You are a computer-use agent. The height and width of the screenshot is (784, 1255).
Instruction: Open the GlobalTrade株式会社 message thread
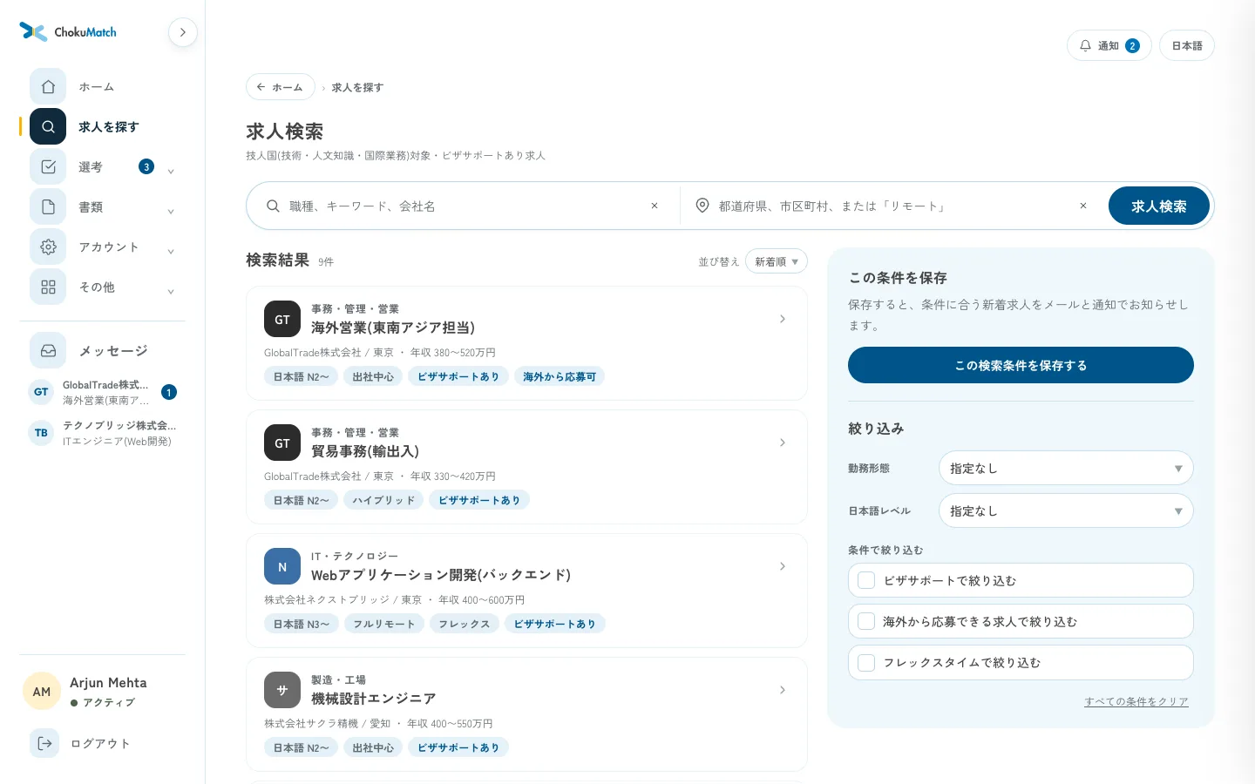point(103,392)
